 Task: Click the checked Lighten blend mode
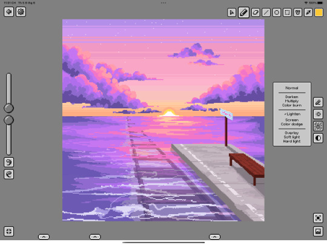point(292,114)
